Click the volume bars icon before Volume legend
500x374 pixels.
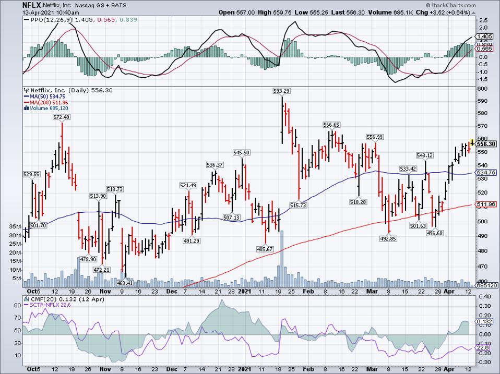point(27,108)
